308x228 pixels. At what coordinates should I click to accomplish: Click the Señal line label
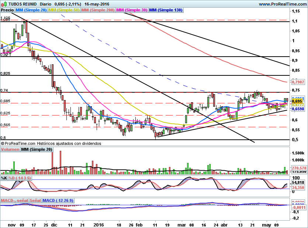coord(35,200)
